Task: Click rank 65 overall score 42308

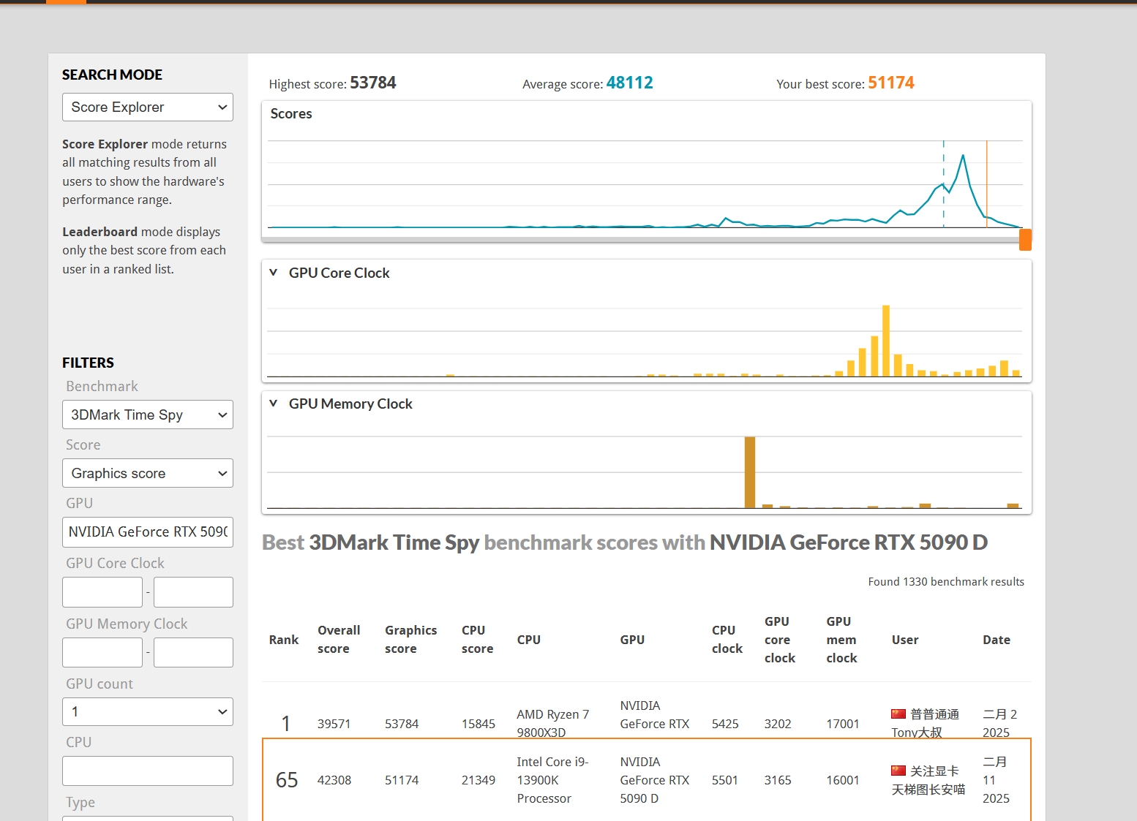Action: pos(334,780)
